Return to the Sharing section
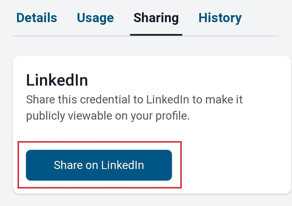 [156, 18]
